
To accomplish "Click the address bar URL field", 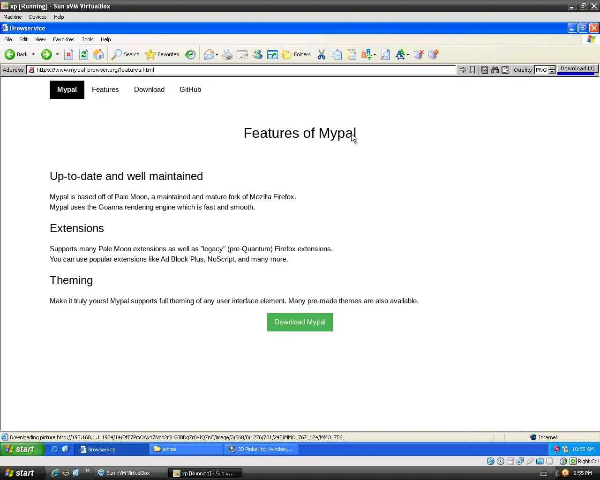I will coord(241,70).
